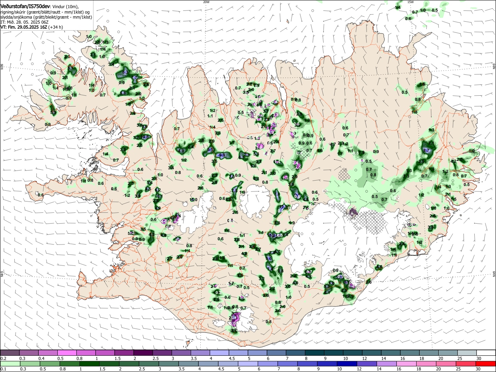Choose upper legend swatch between 18 and 20
This screenshot has width=496, height=372.
[428, 353]
